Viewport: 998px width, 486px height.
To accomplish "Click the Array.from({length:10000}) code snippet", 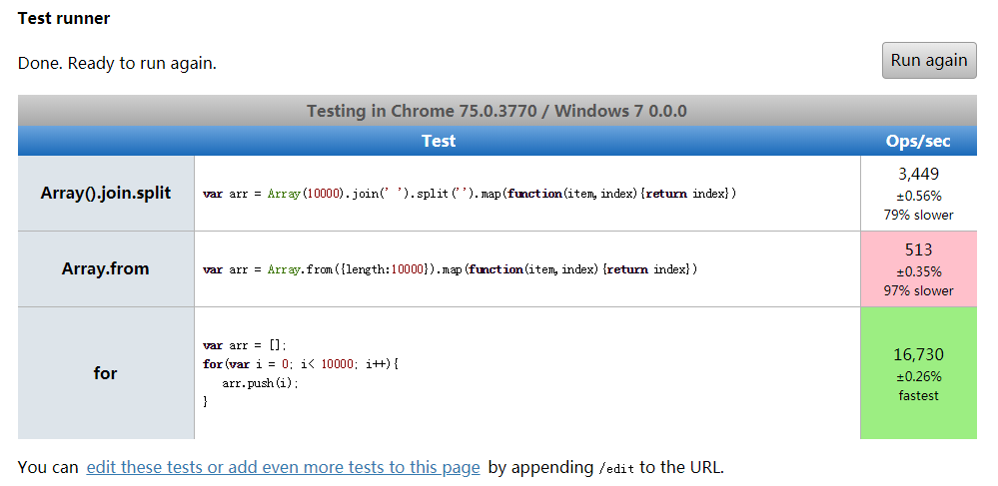I will coord(450,269).
